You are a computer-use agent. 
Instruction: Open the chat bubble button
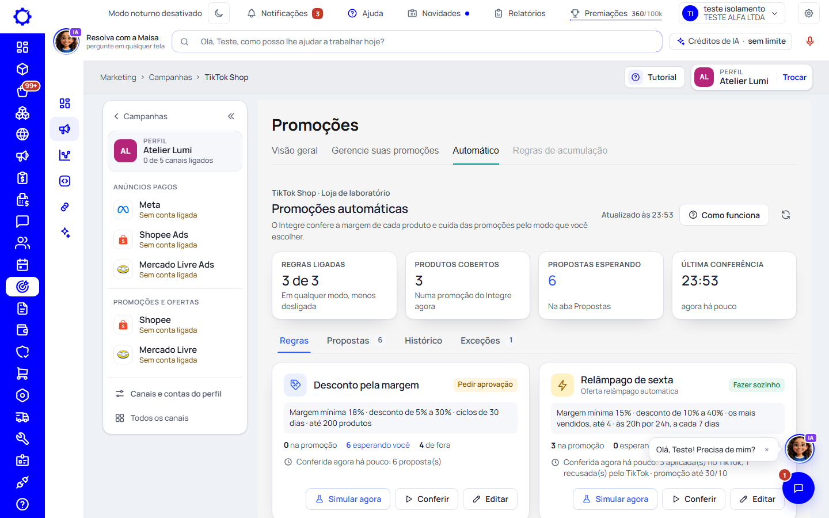(798, 488)
